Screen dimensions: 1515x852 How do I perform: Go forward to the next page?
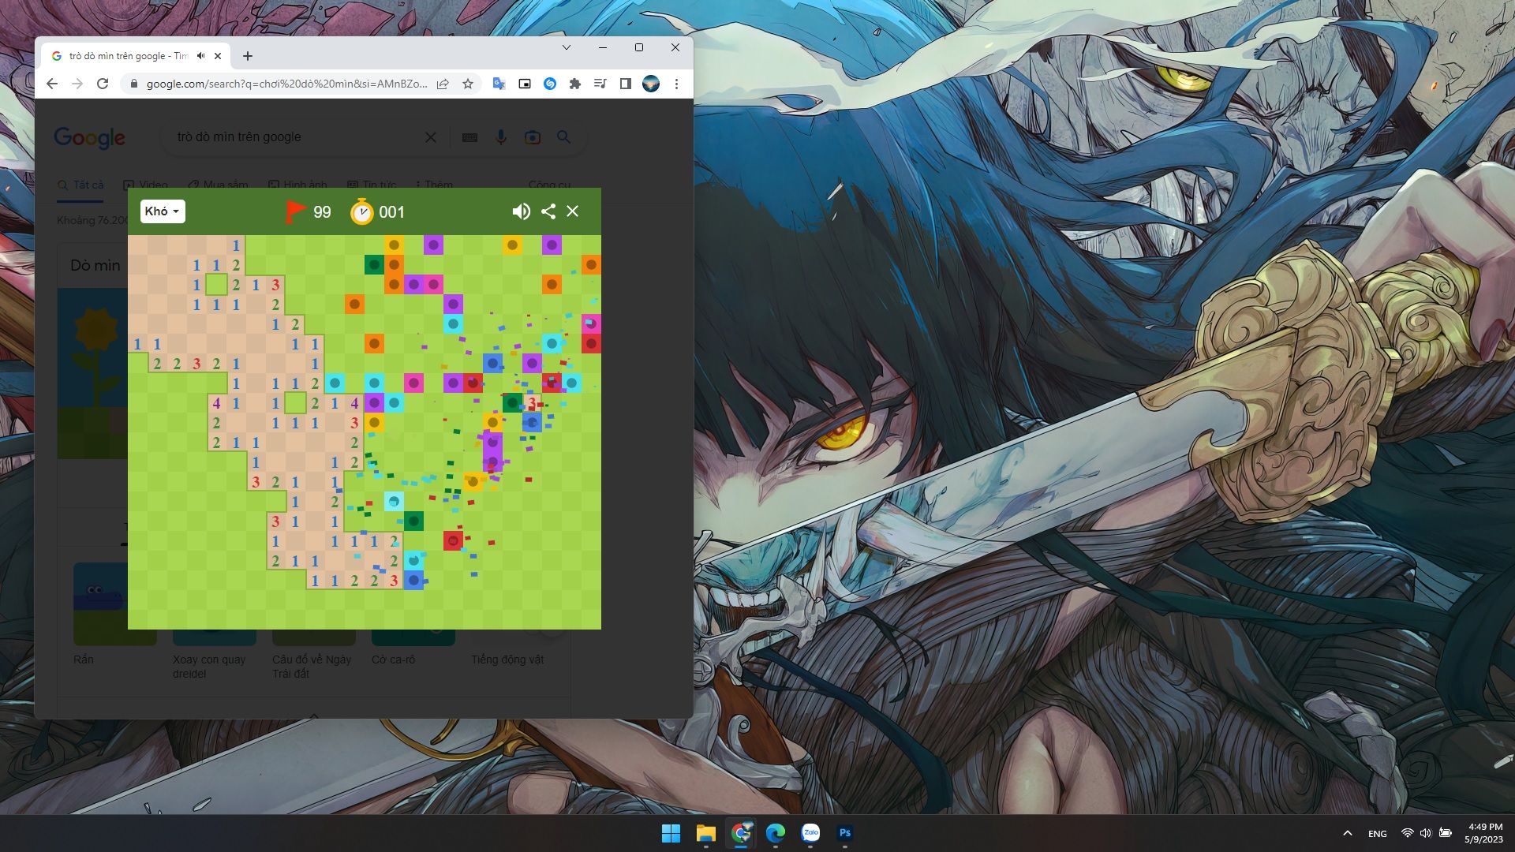77,84
